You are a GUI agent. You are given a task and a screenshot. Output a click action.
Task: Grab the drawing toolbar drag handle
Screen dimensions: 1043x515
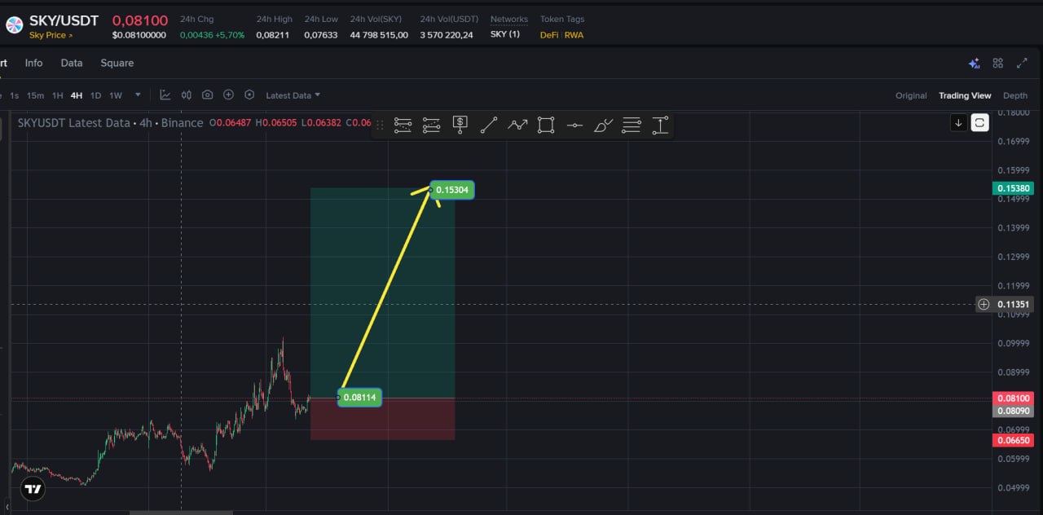click(x=380, y=125)
